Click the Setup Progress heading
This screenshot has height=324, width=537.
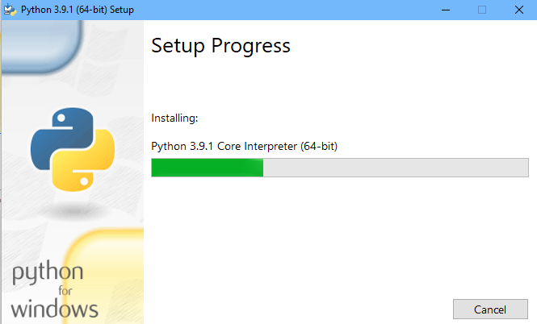[x=220, y=46]
